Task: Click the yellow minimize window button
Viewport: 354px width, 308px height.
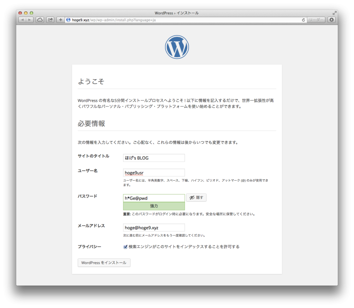Action: (26, 13)
